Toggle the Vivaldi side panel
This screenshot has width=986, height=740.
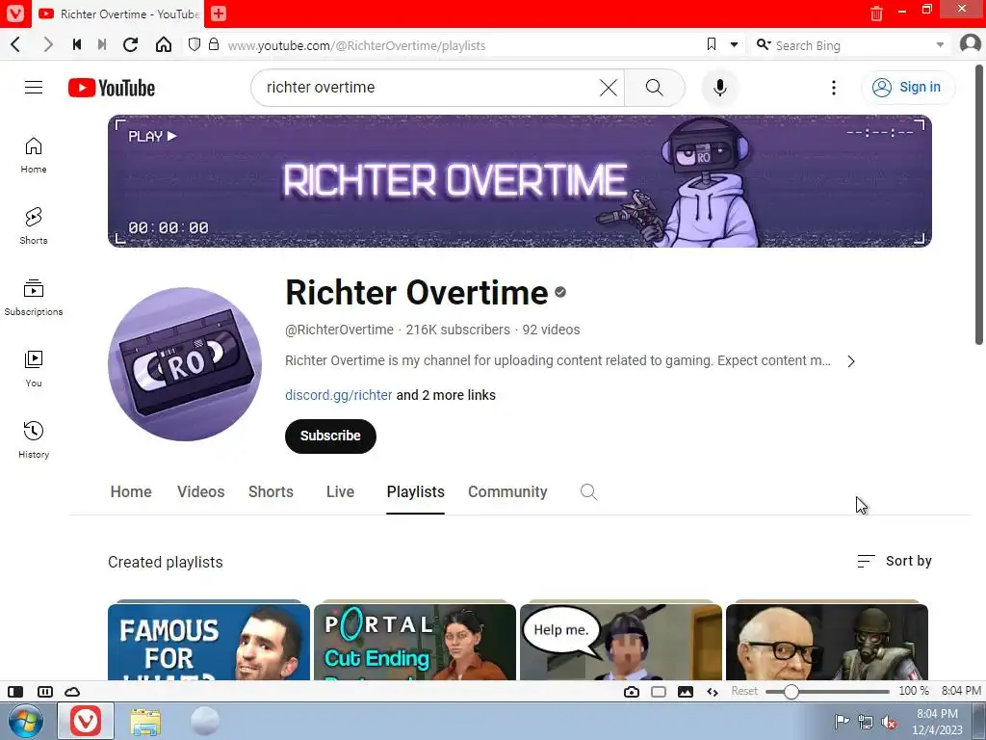[x=15, y=692]
